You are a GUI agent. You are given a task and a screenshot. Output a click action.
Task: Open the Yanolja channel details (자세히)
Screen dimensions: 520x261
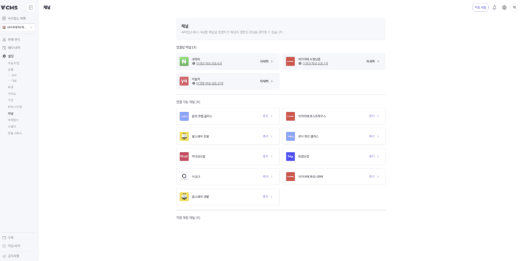click(266, 81)
